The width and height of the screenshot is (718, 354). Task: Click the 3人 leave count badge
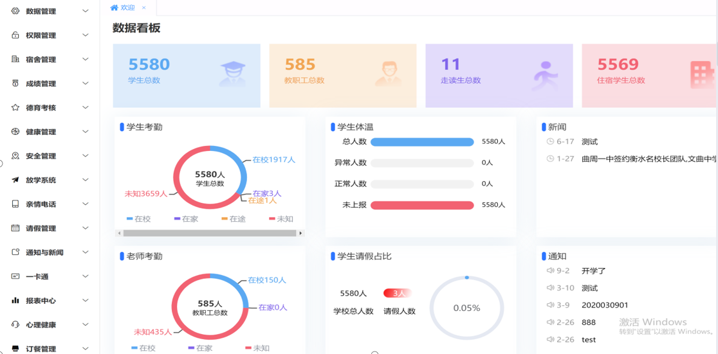click(x=398, y=293)
